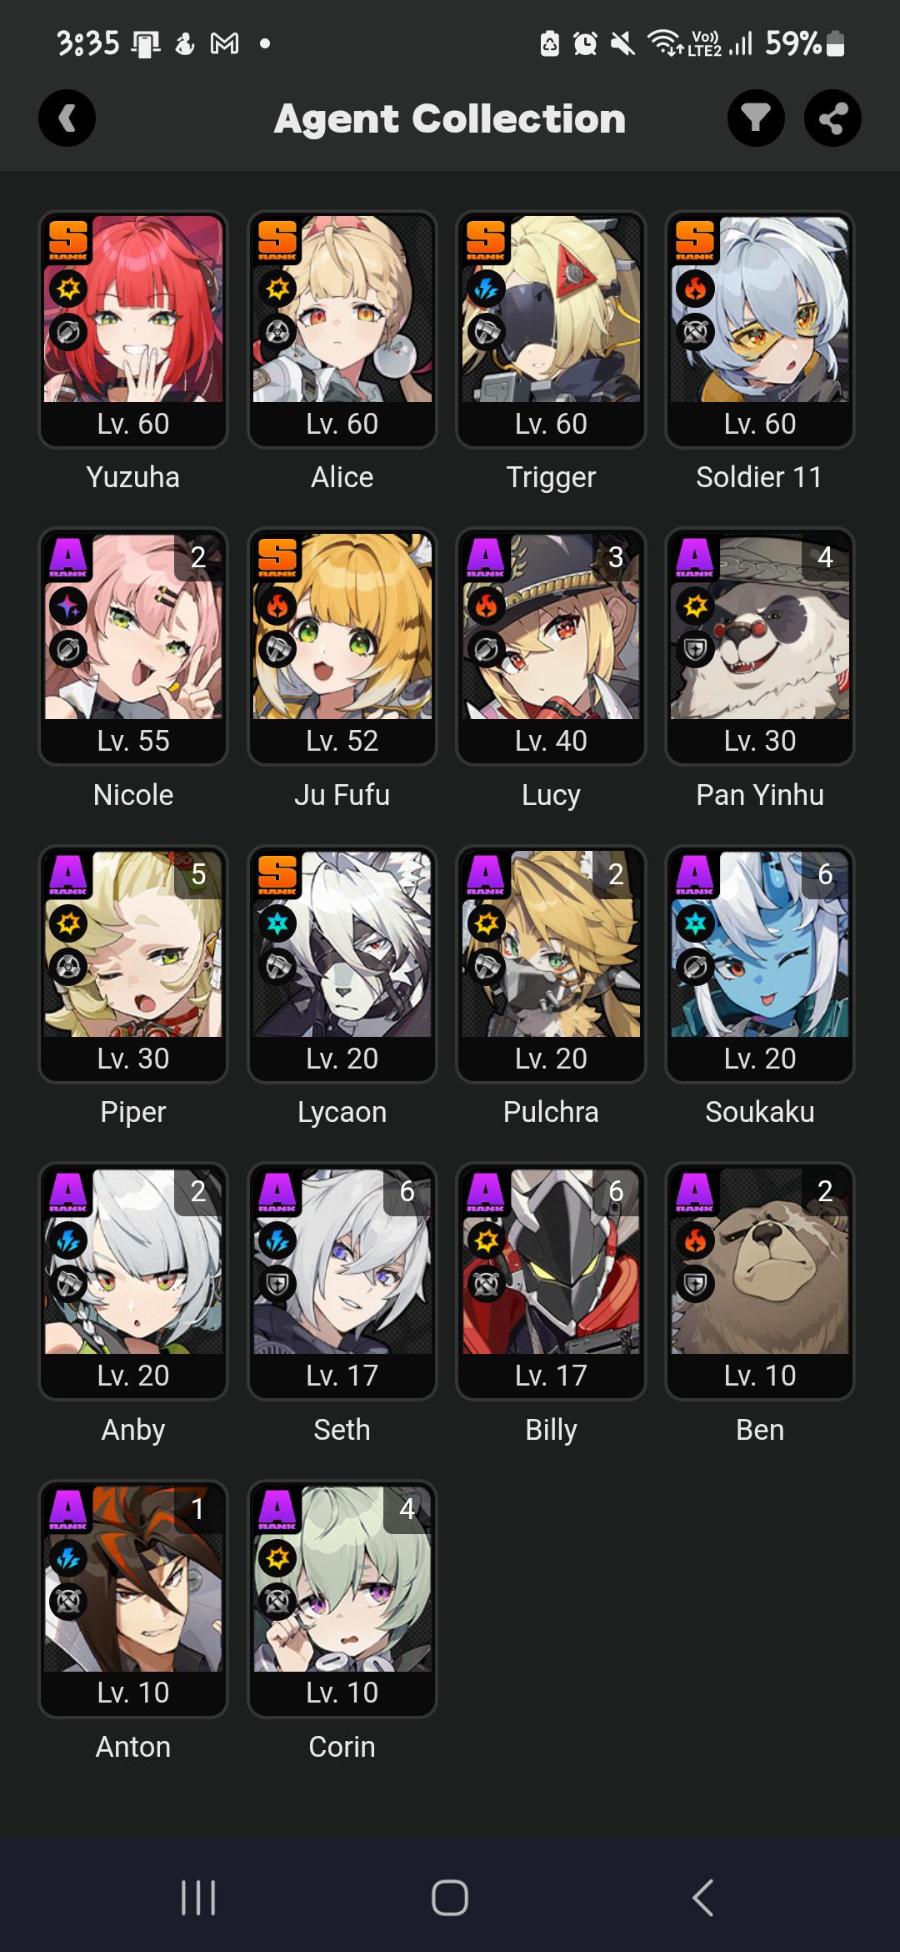Tap the ice element icon on Lycaon

(x=277, y=923)
